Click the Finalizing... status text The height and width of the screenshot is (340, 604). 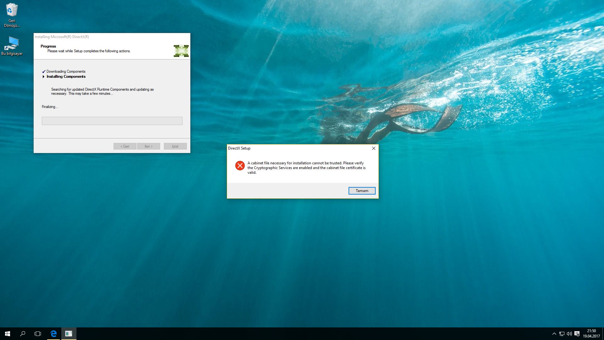(50, 107)
